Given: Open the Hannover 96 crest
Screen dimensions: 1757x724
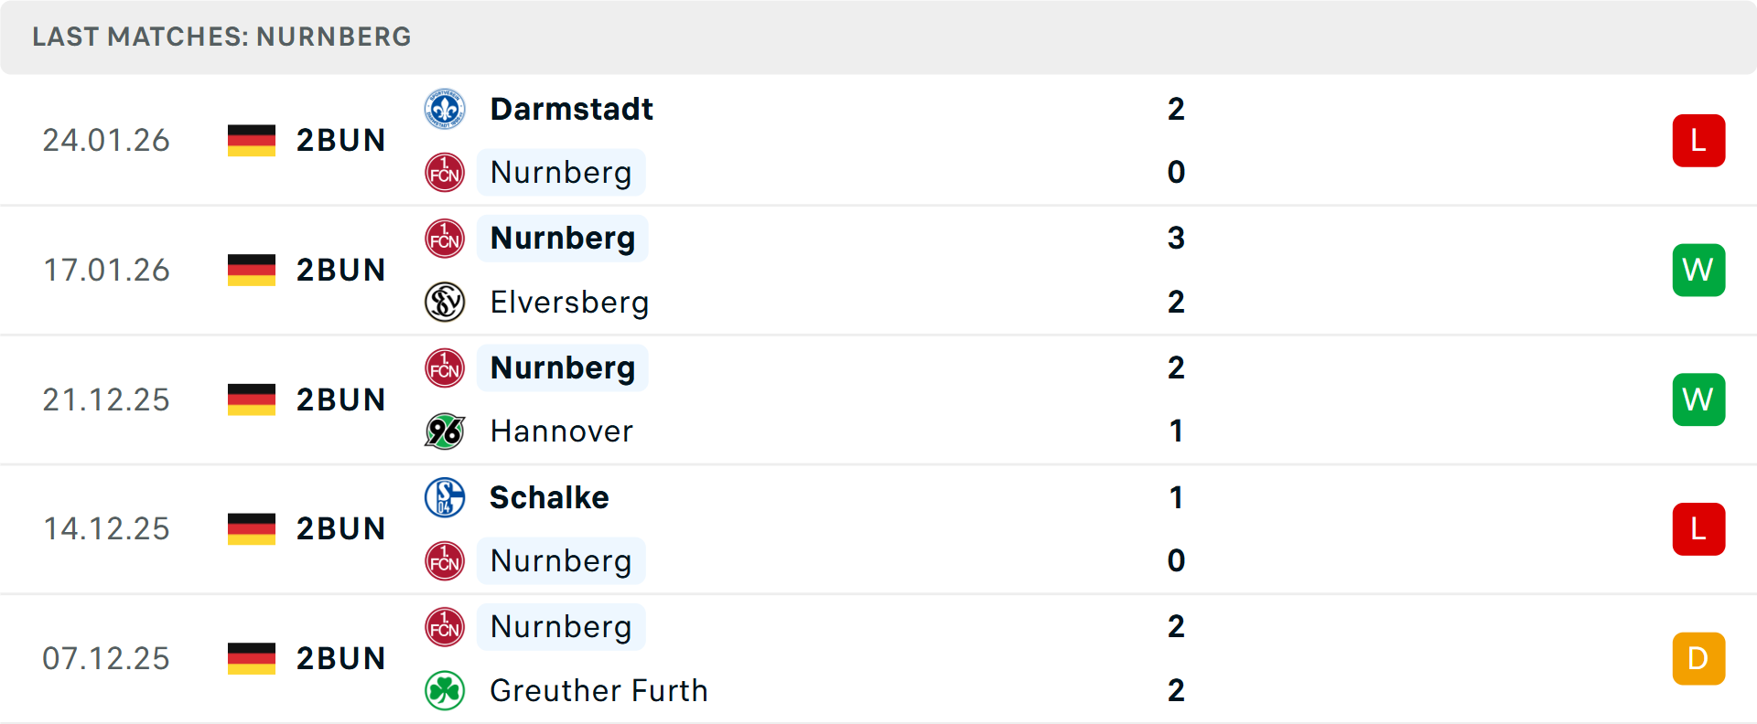Looking at the screenshot, I should pos(444,431).
